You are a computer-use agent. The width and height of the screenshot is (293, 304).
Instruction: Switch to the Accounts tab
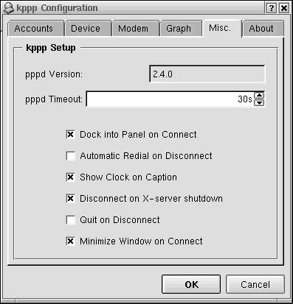35,29
